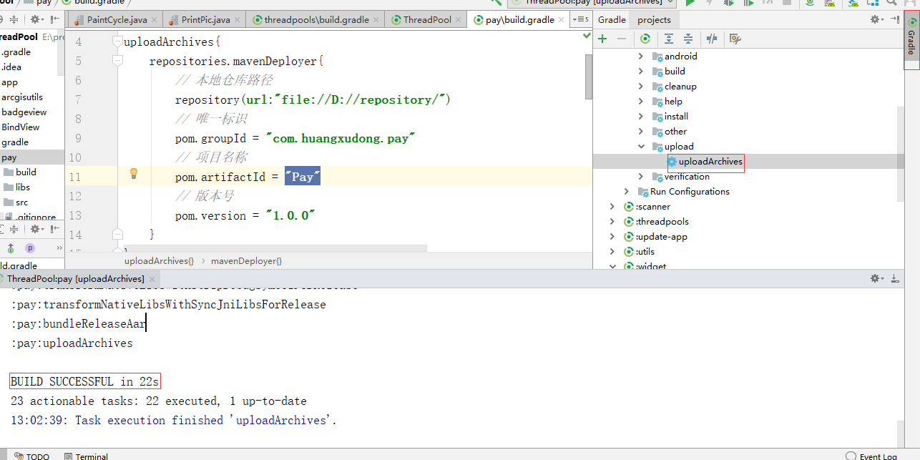
Task: Expand the cleanup task group
Action: tap(641, 86)
